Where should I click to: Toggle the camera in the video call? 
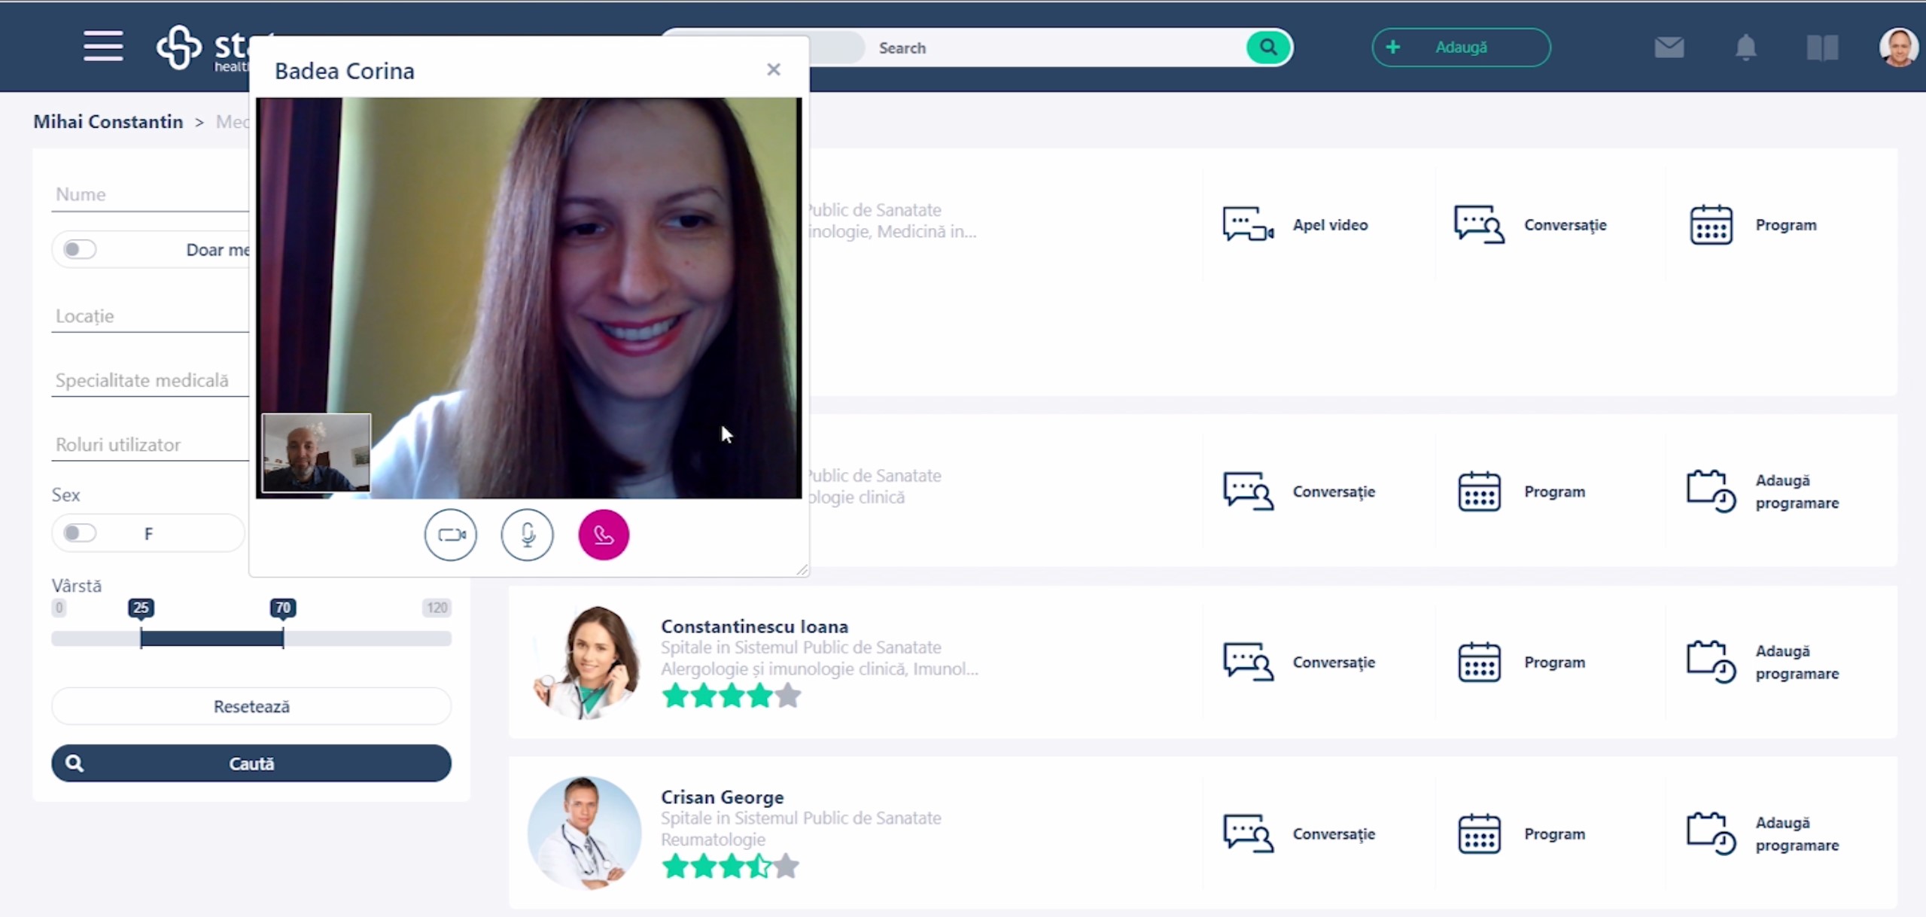click(450, 535)
